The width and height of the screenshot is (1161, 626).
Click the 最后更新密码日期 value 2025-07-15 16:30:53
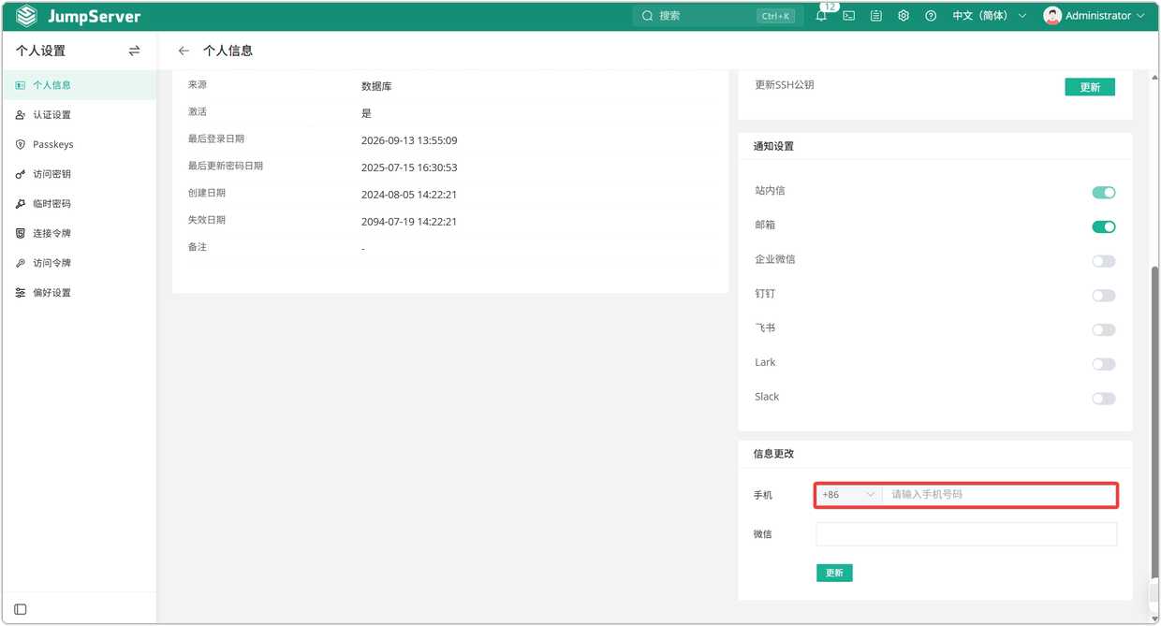409,167
